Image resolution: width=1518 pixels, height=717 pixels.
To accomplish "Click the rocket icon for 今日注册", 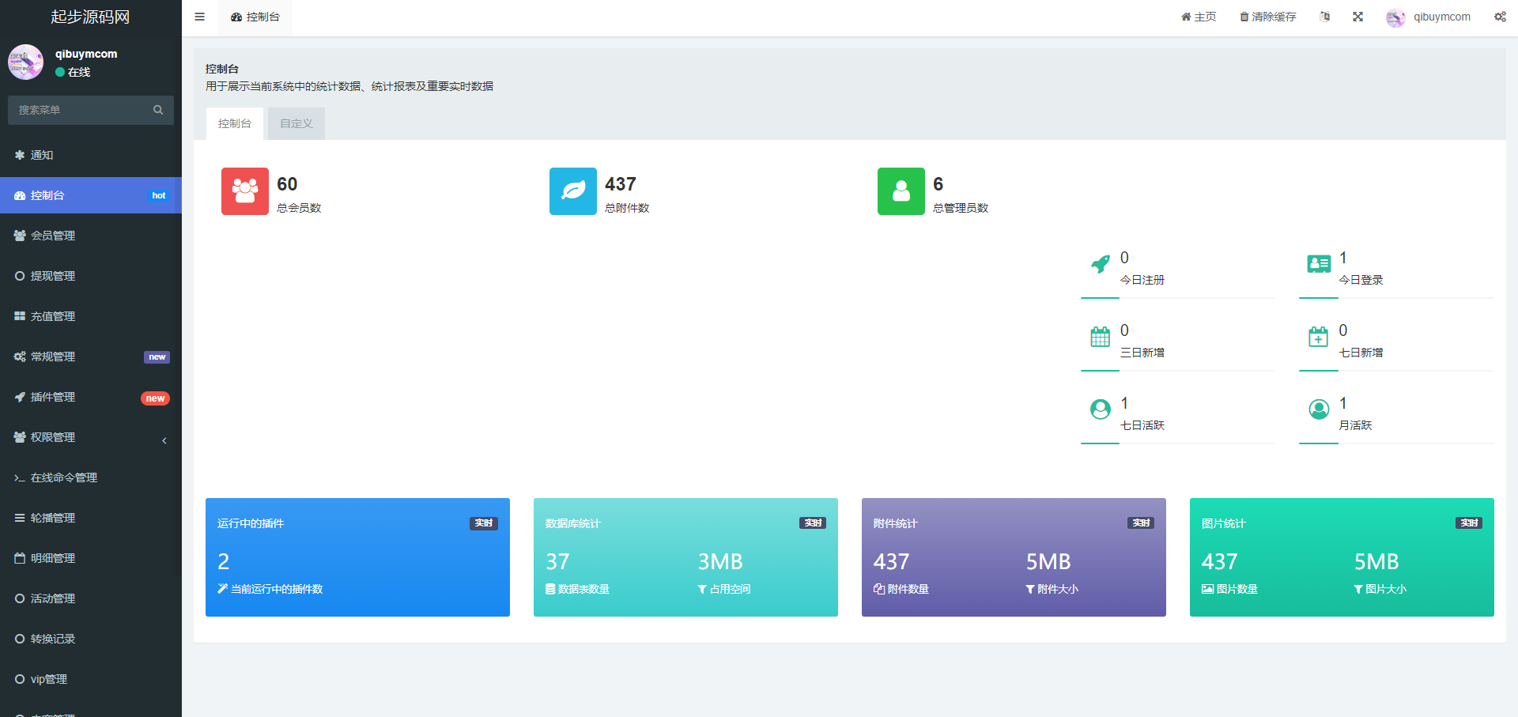I will (1101, 264).
